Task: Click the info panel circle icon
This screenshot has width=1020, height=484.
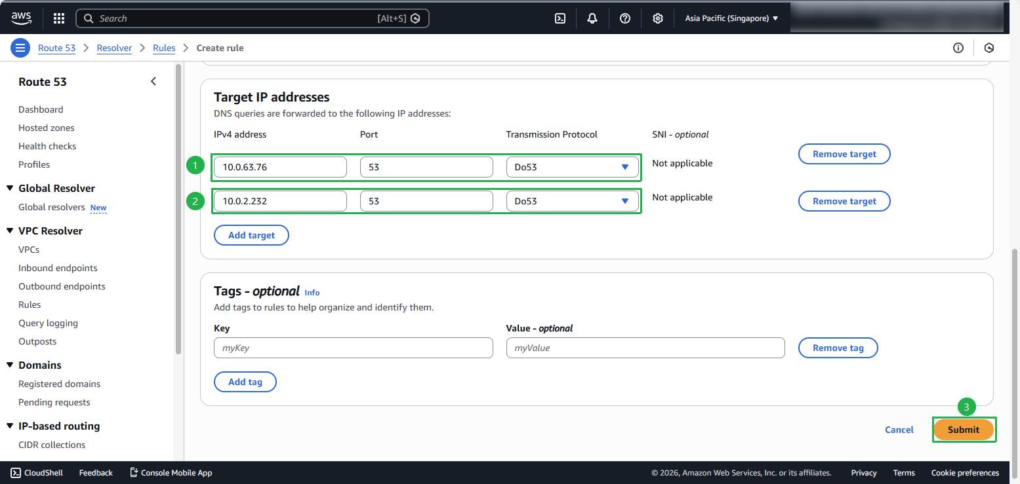Action: point(958,48)
